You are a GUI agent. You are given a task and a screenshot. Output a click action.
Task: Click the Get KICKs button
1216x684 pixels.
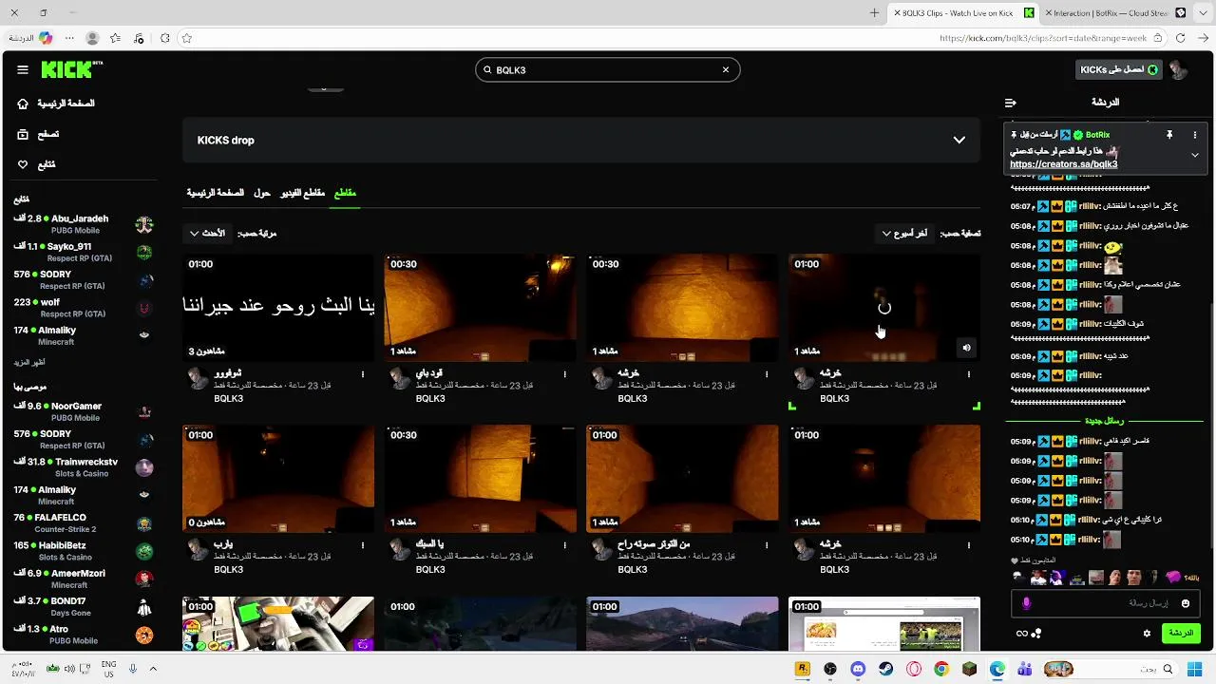pyautogui.click(x=1119, y=69)
